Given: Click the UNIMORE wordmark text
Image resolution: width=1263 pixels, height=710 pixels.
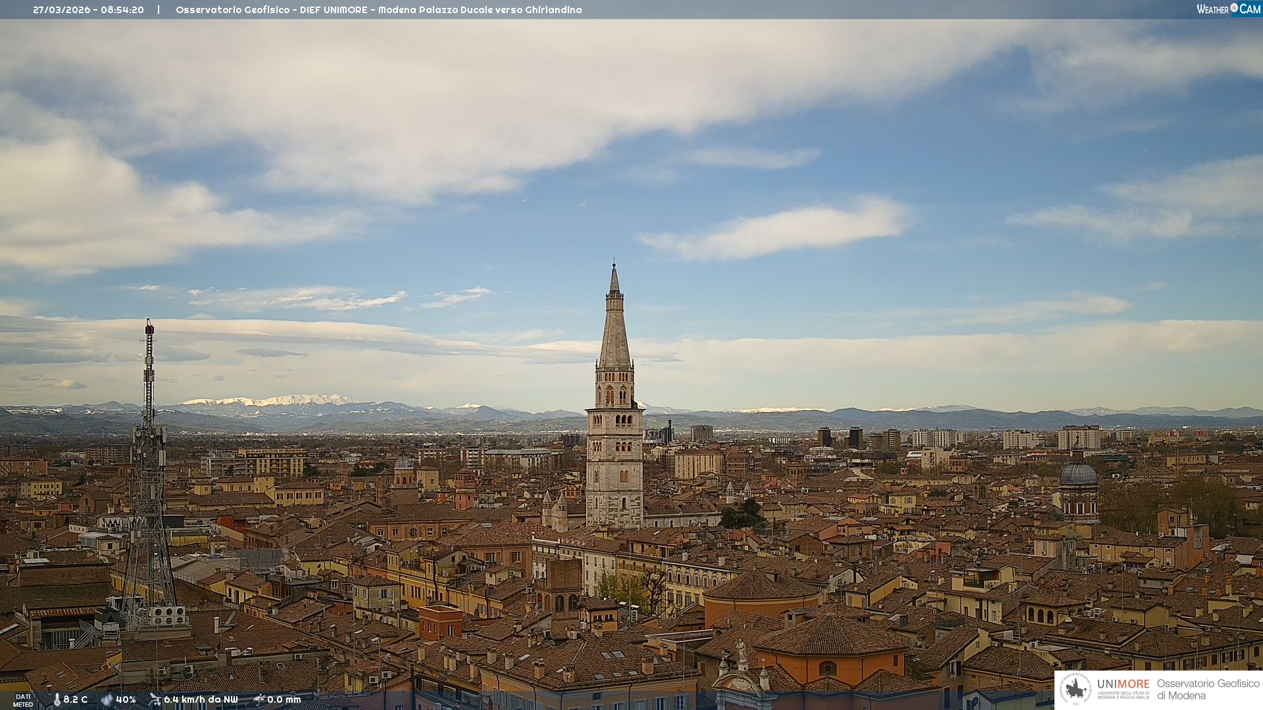Looking at the screenshot, I should tap(1123, 684).
